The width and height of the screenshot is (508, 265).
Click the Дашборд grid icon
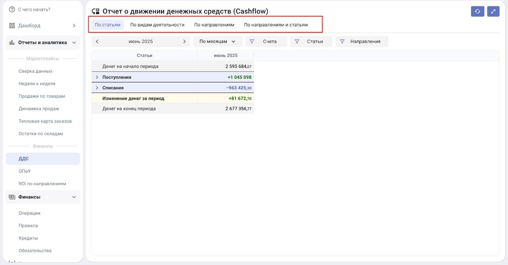click(x=12, y=26)
